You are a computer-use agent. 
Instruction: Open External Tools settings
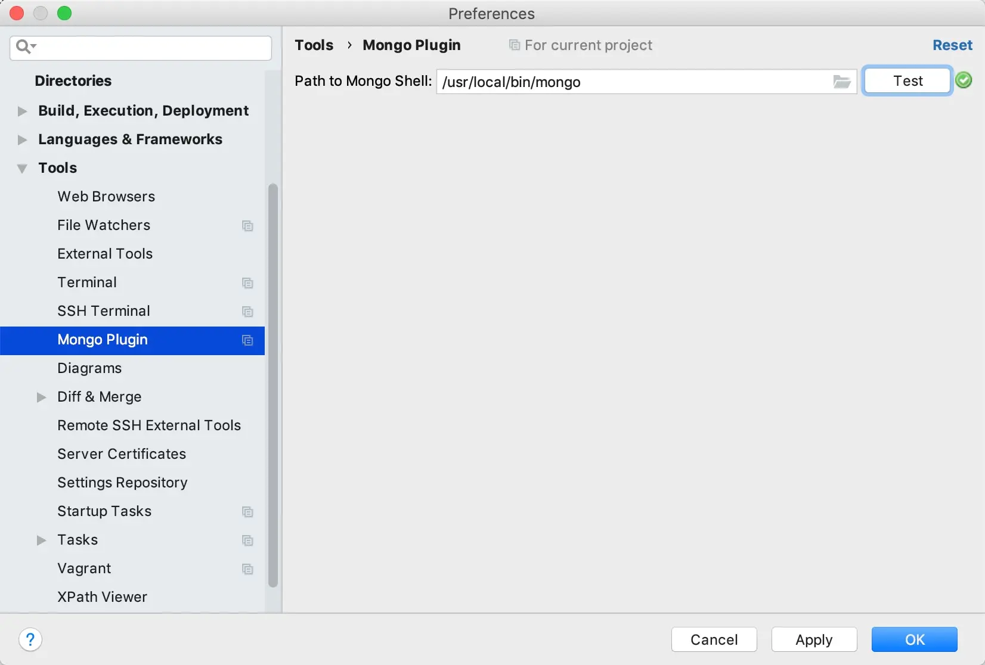(x=105, y=254)
